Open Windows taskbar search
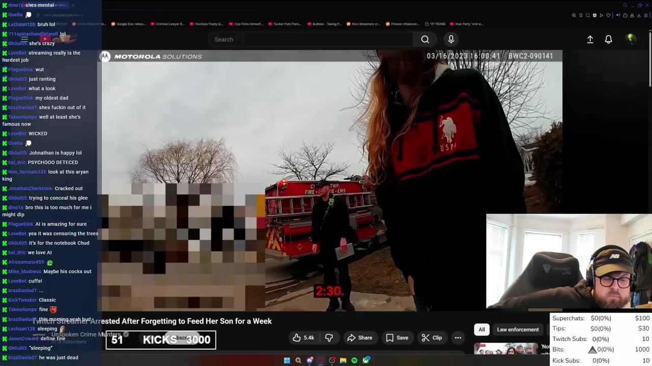 [x=298, y=360]
